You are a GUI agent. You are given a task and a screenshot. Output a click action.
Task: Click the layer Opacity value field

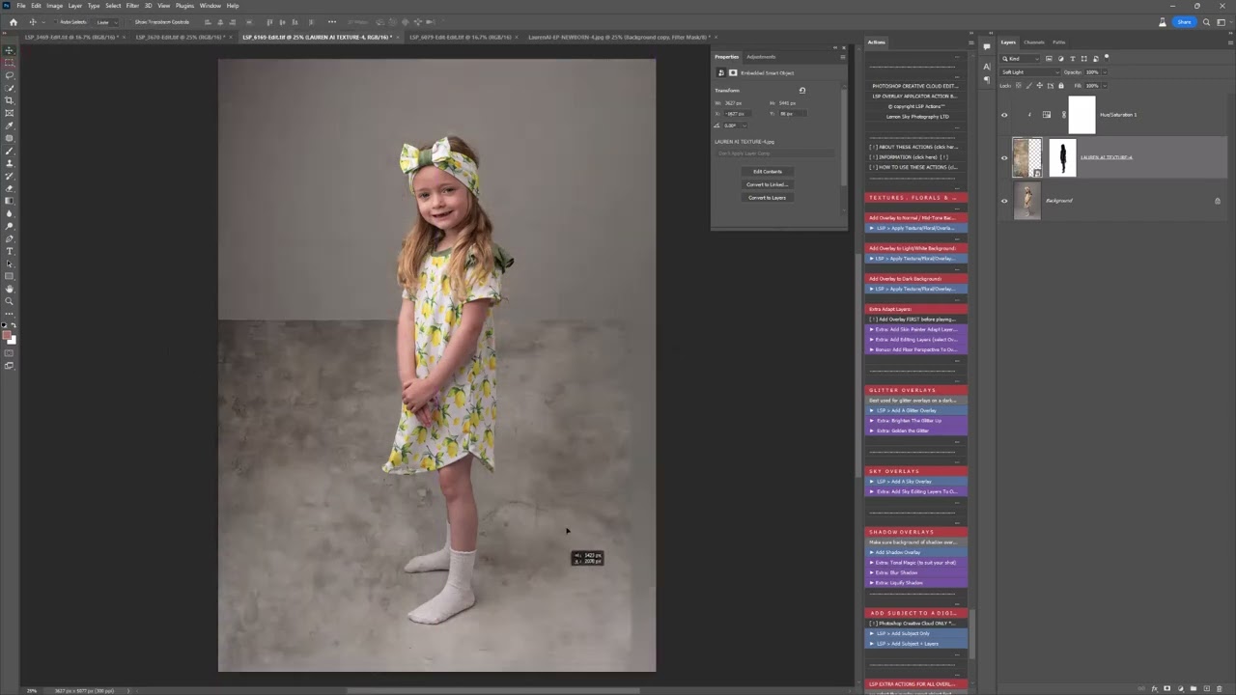(1092, 72)
